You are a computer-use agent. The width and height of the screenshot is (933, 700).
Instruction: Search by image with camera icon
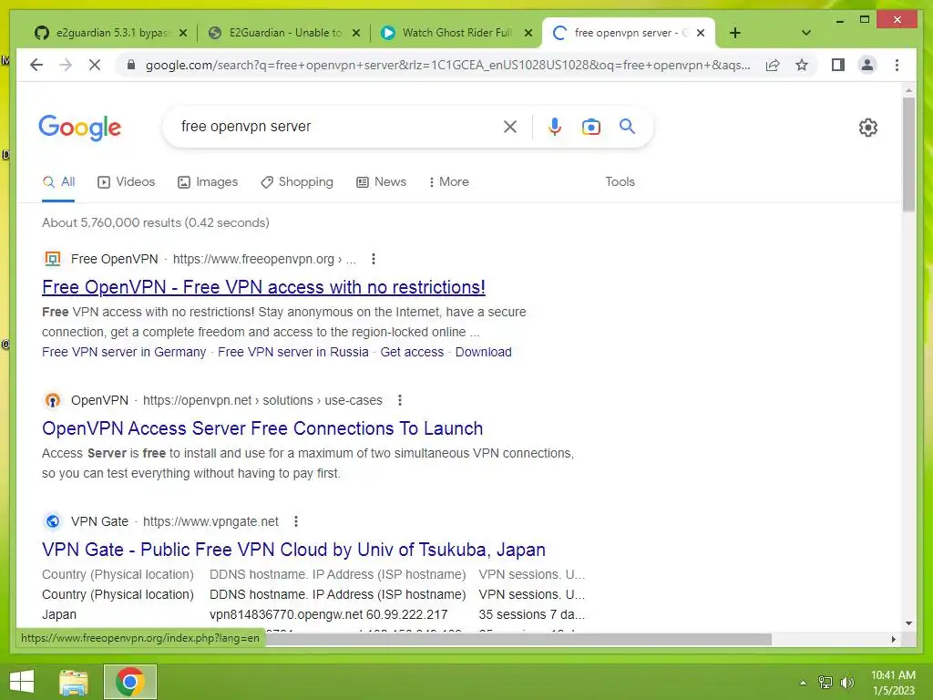(590, 126)
